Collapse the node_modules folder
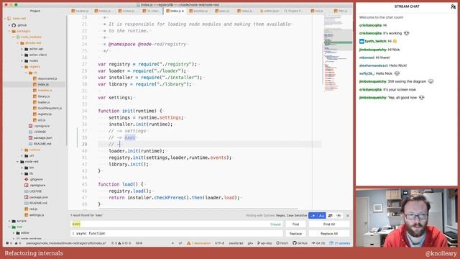The image size is (460, 259). [14, 37]
